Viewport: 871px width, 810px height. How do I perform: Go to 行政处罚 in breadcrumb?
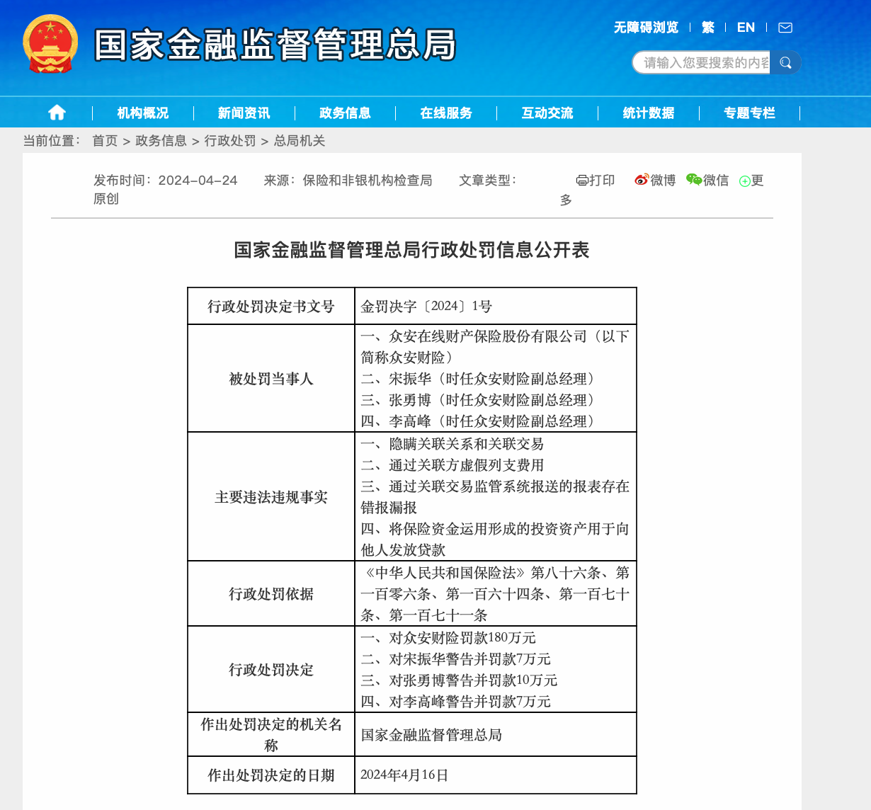[x=230, y=141]
